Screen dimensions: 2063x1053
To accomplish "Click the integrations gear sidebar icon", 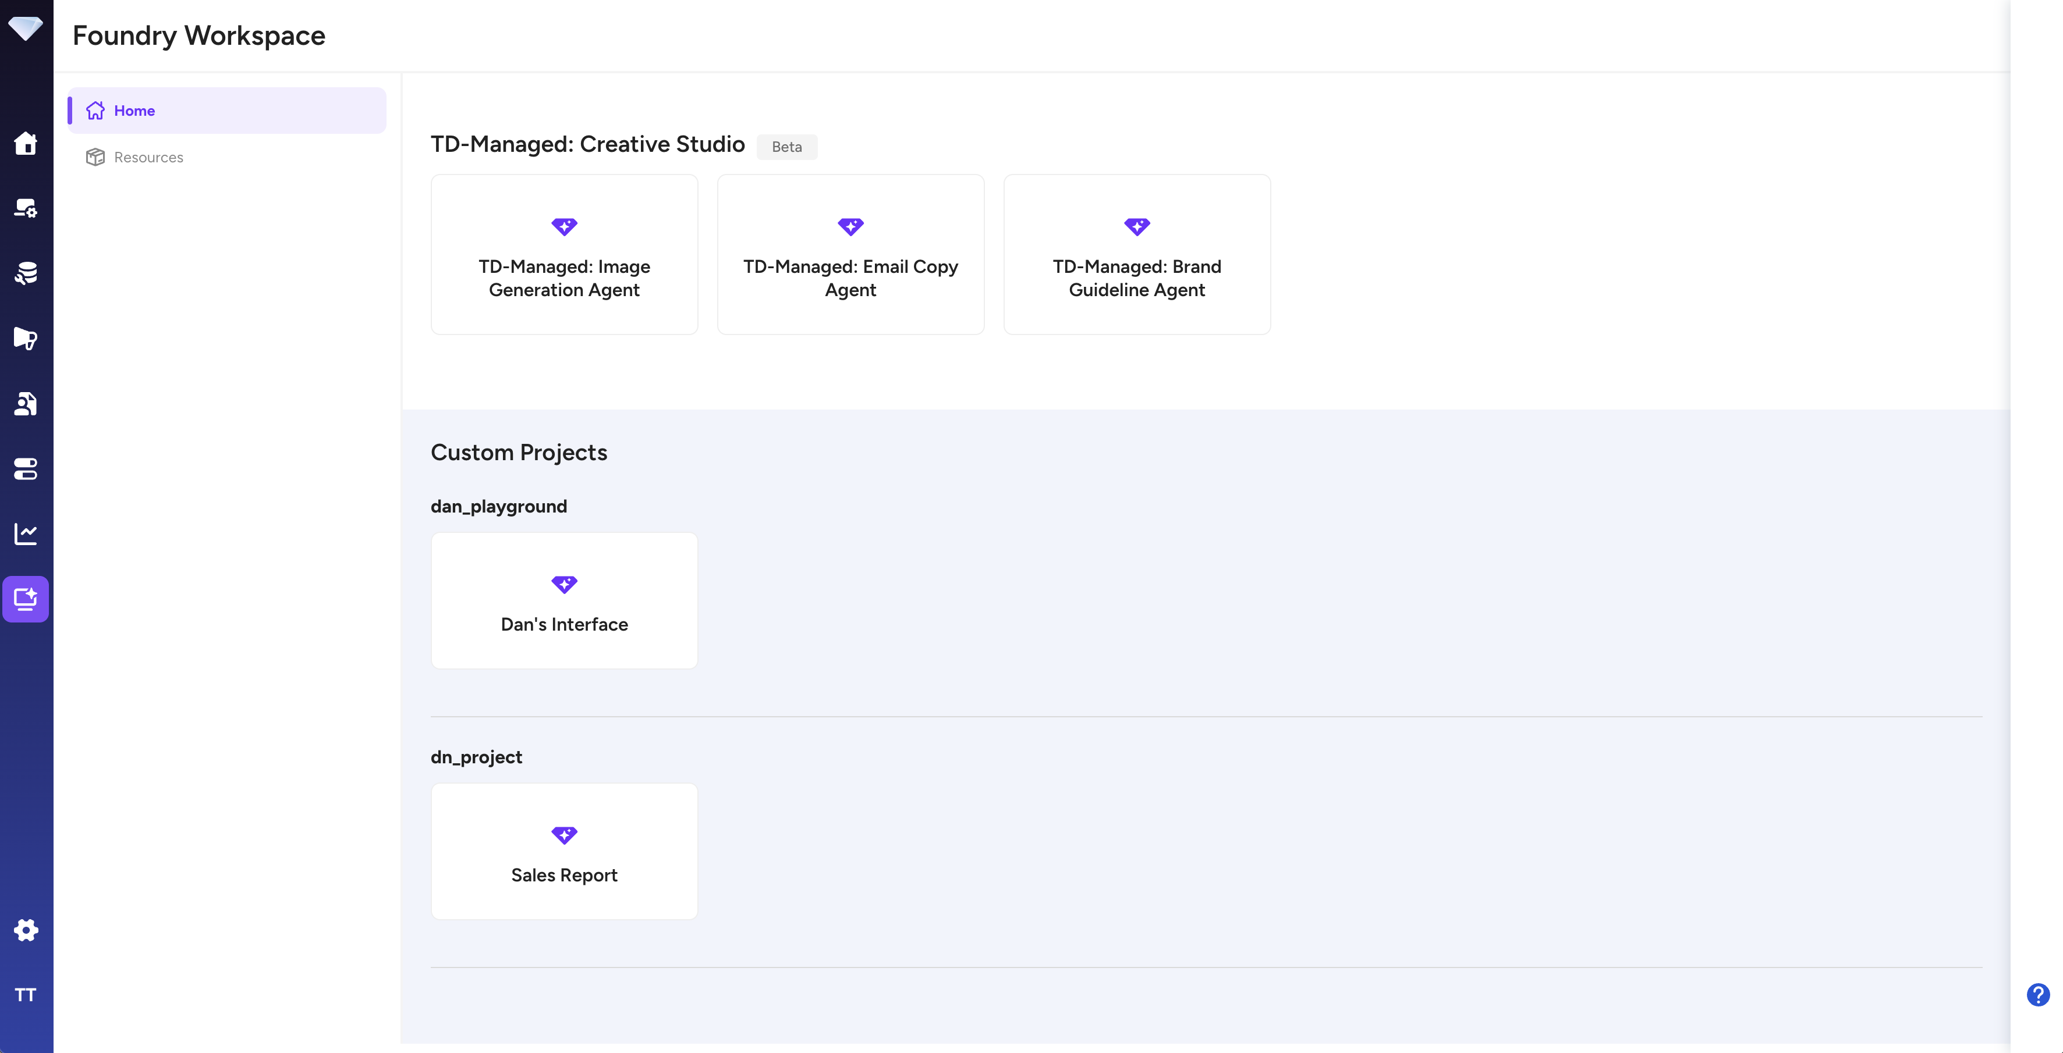I will pos(26,209).
